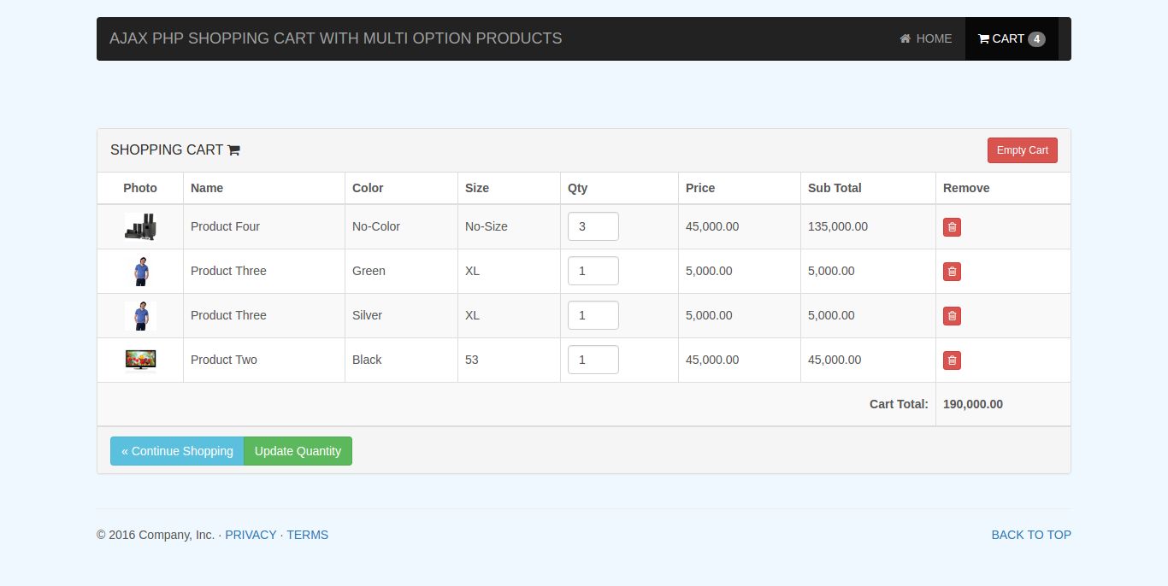Go back via Continue Shopping button

pos(177,451)
